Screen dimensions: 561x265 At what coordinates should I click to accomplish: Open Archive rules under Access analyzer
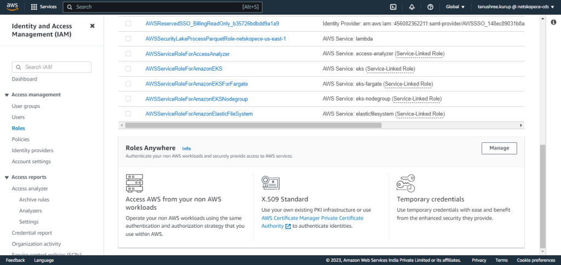pyautogui.click(x=35, y=200)
